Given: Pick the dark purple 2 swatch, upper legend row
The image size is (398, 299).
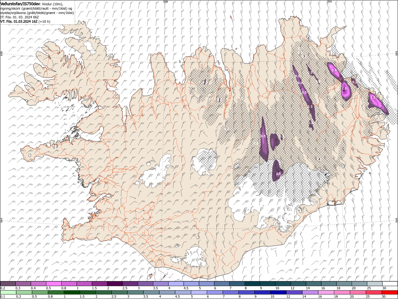Looking at the screenshot, I should pyautogui.click(x=115, y=284).
